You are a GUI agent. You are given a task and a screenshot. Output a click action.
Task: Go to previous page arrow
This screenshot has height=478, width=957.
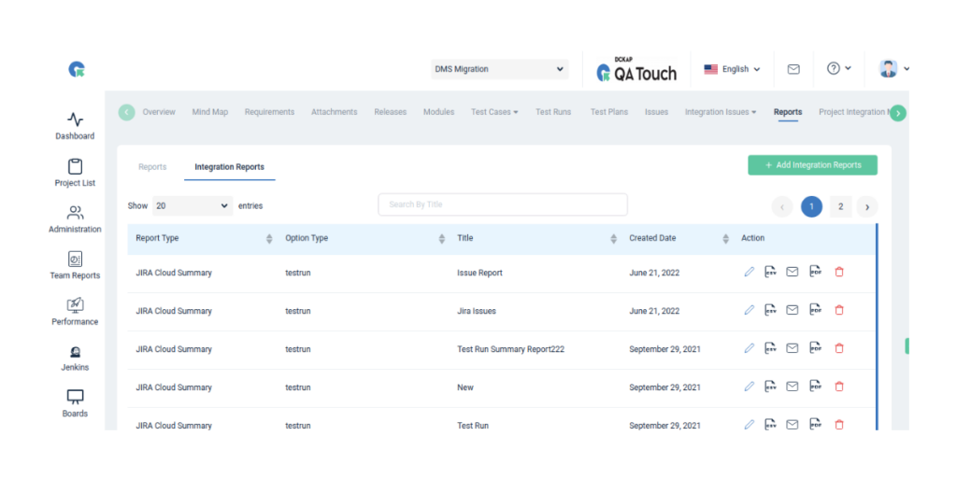tap(782, 207)
